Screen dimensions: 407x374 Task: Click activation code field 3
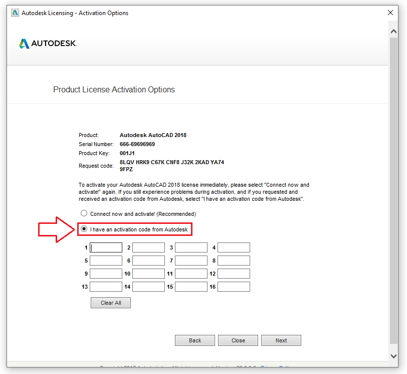point(191,247)
